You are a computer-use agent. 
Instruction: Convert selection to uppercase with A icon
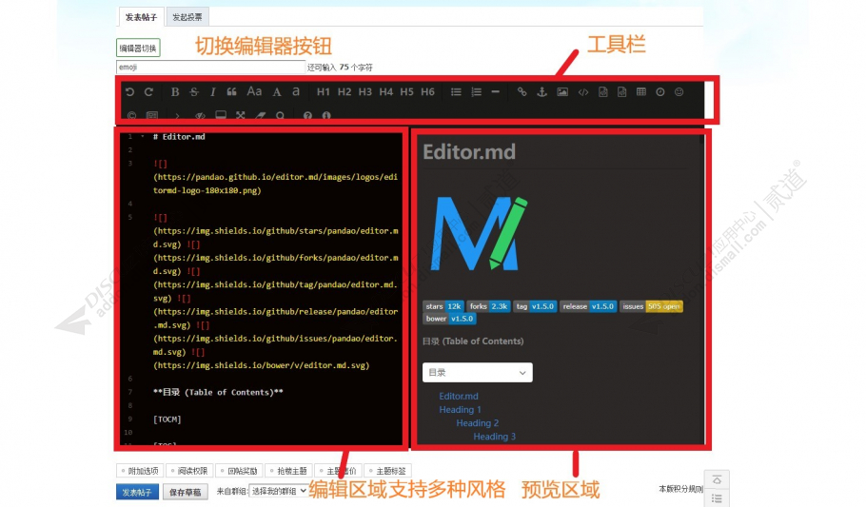pos(277,92)
